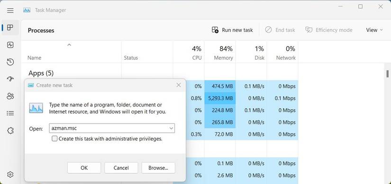The height and width of the screenshot is (184, 391).
Task: Click the Efficiency mode button
Action: click(x=328, y=30)
